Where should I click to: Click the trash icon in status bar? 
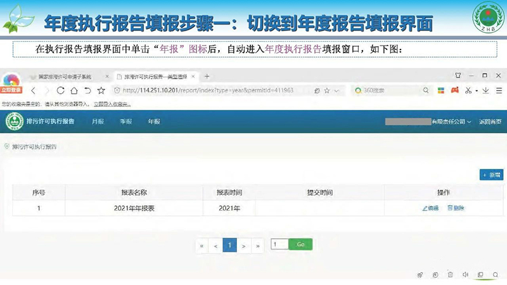coord(450,274)
